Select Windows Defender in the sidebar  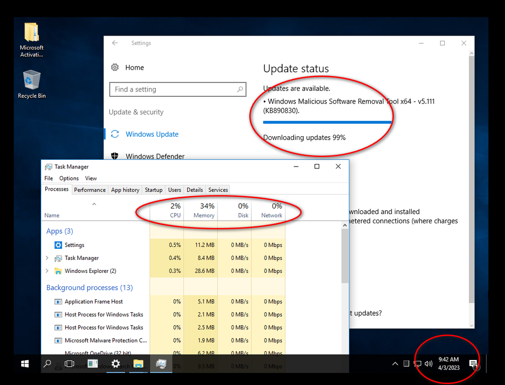point(155,156)
